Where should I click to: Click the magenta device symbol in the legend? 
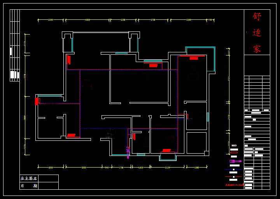click(x=235, y=161)
